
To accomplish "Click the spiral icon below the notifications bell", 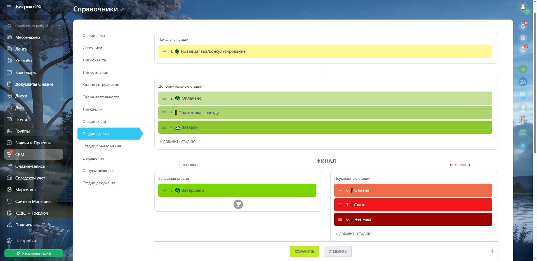I will click(523, 38).
